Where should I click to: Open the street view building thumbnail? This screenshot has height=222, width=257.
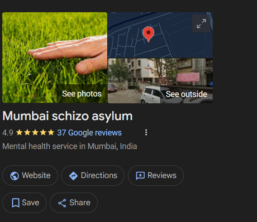click(160, 81)
